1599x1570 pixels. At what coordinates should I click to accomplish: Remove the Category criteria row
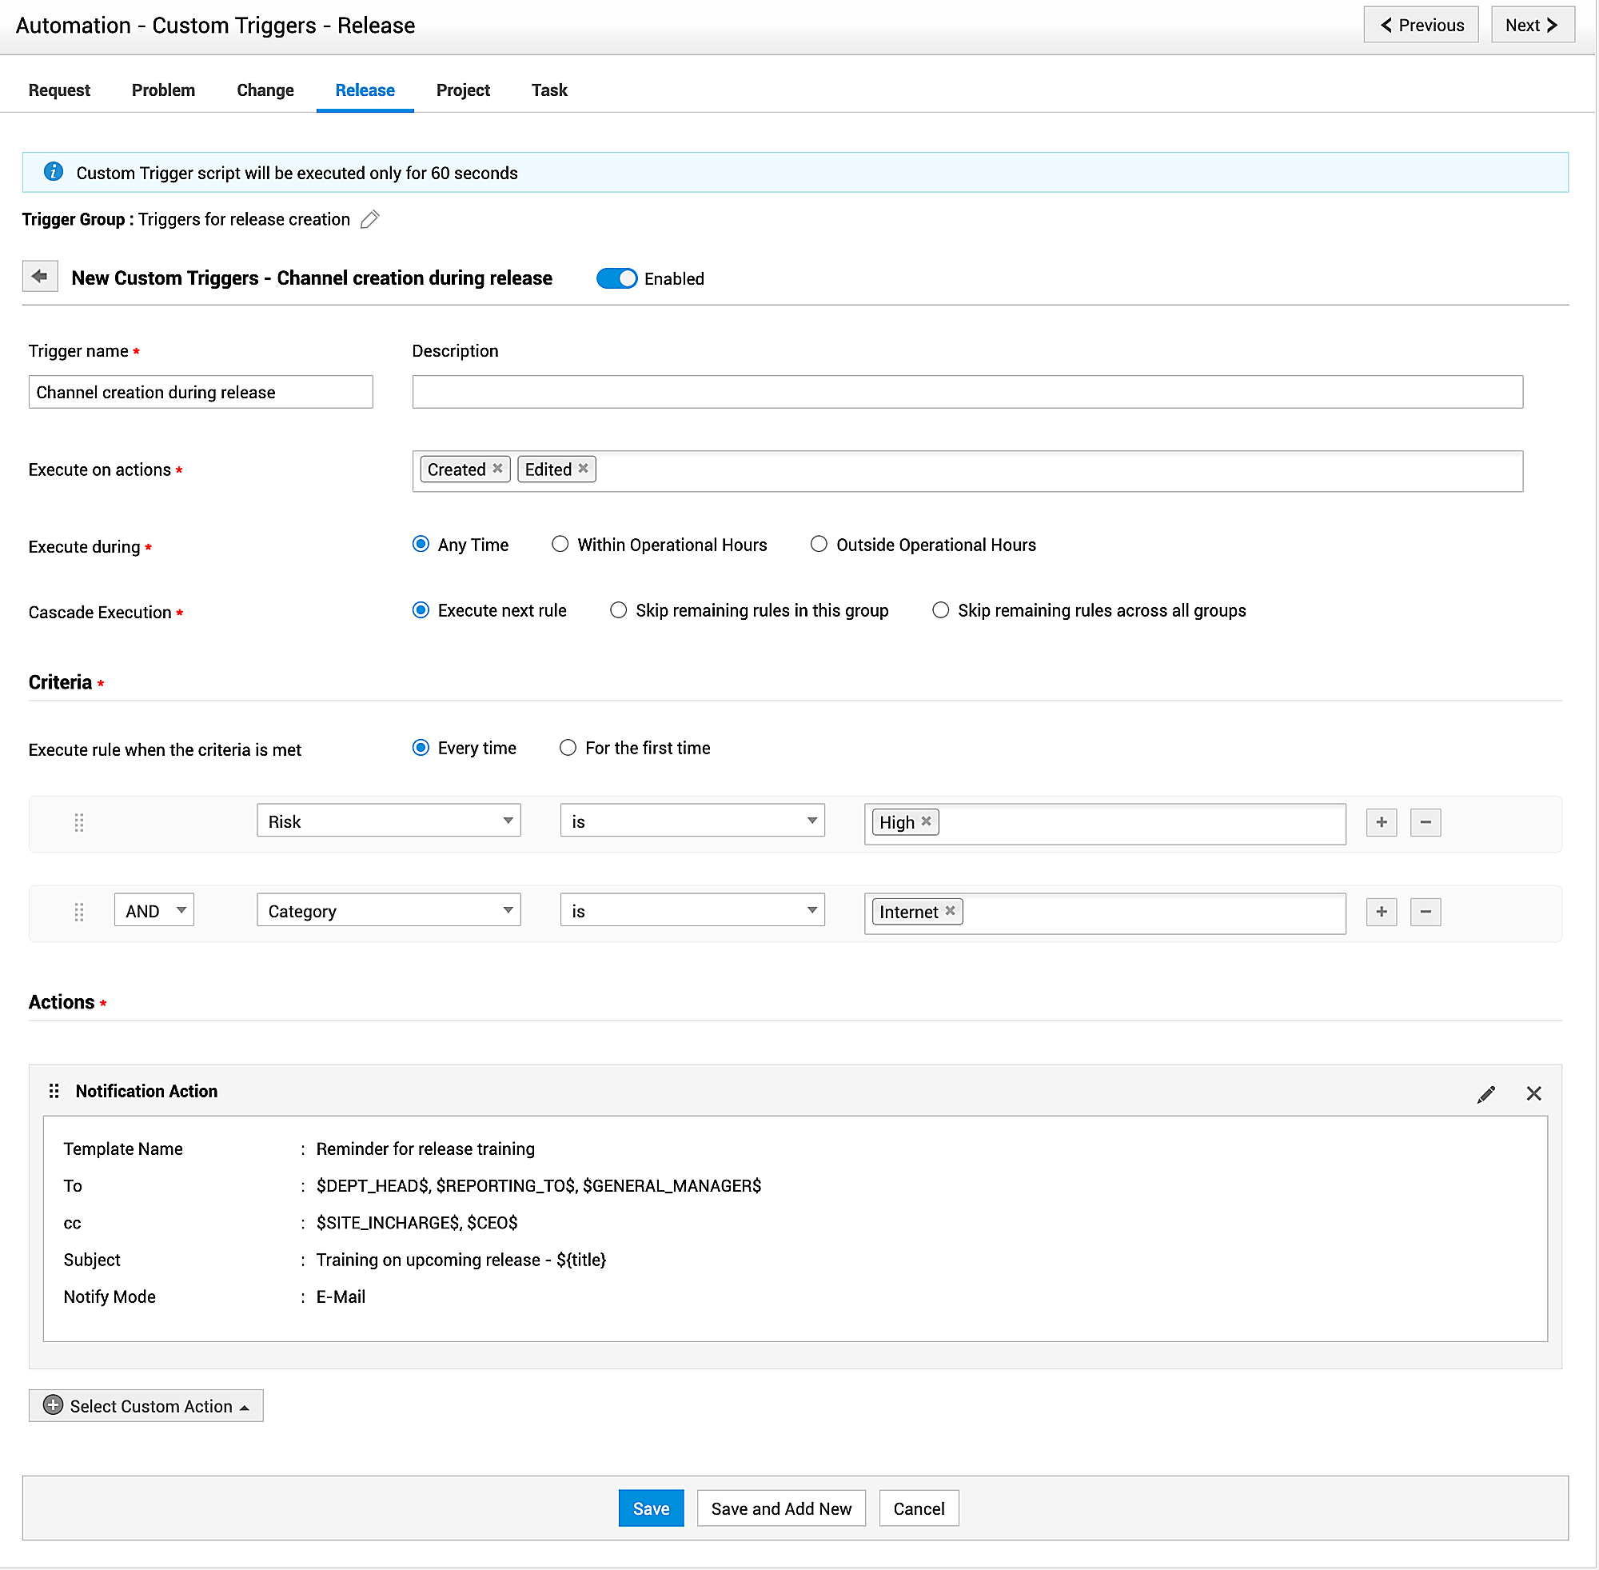(1426, 913)
